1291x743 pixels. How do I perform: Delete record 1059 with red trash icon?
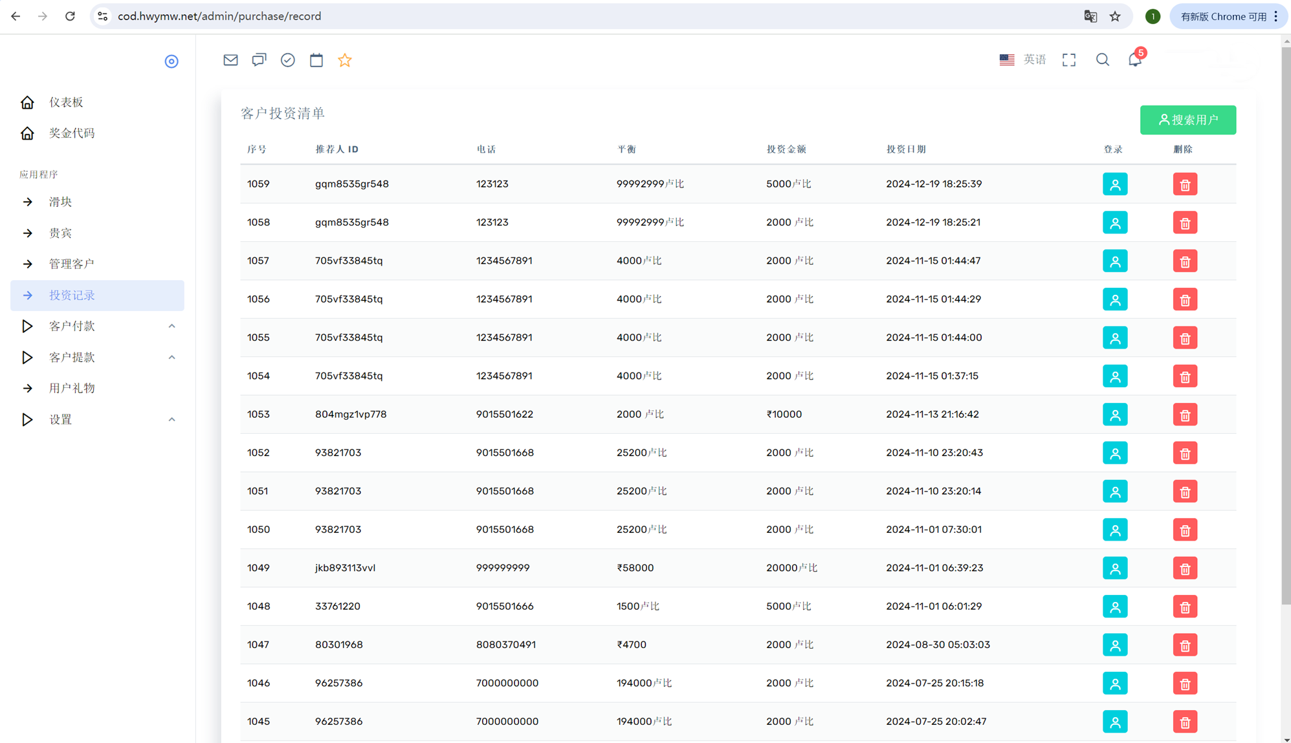[x=1185, y=184]
